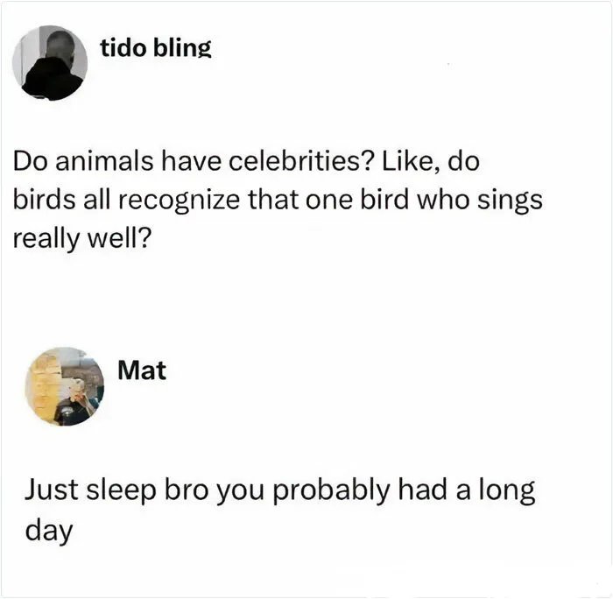
Task: Click 'really well?' at the post's end
Action: tap(81, 239)
